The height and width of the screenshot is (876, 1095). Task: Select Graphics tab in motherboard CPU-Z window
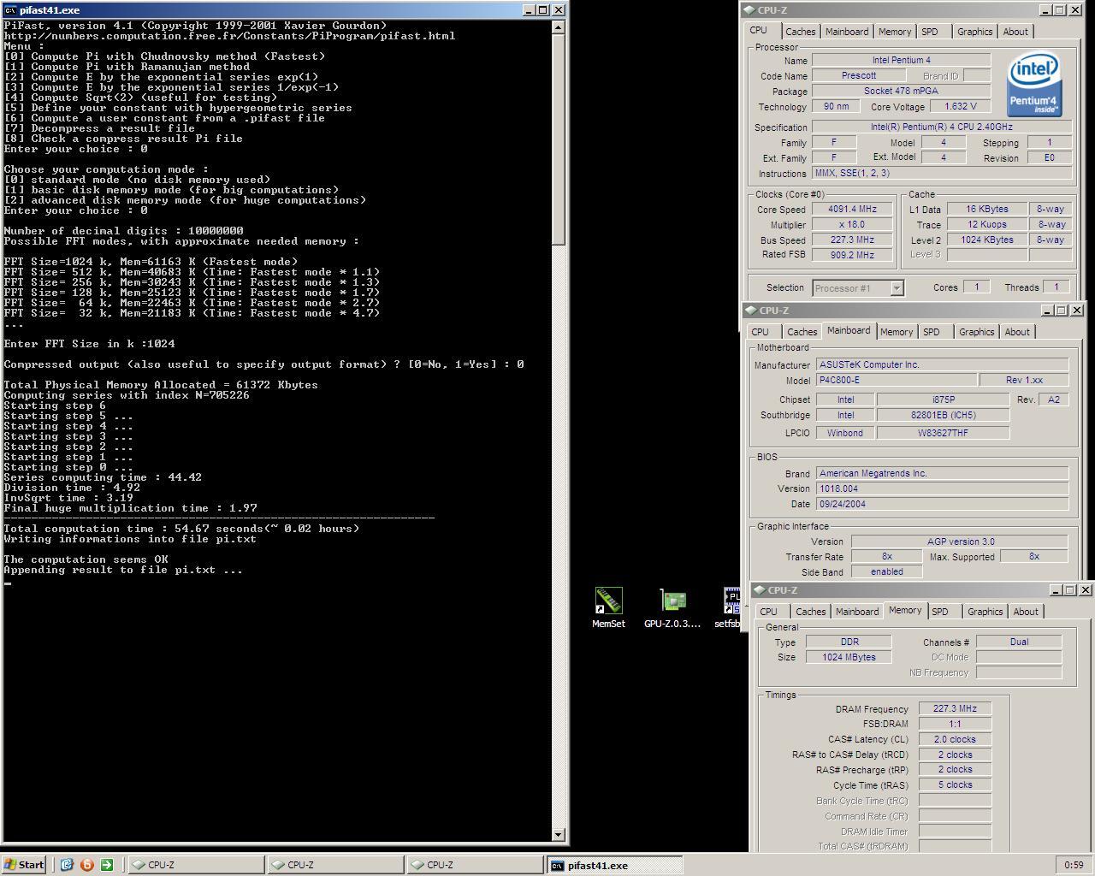pyautogui.click(x=977, y=332)
